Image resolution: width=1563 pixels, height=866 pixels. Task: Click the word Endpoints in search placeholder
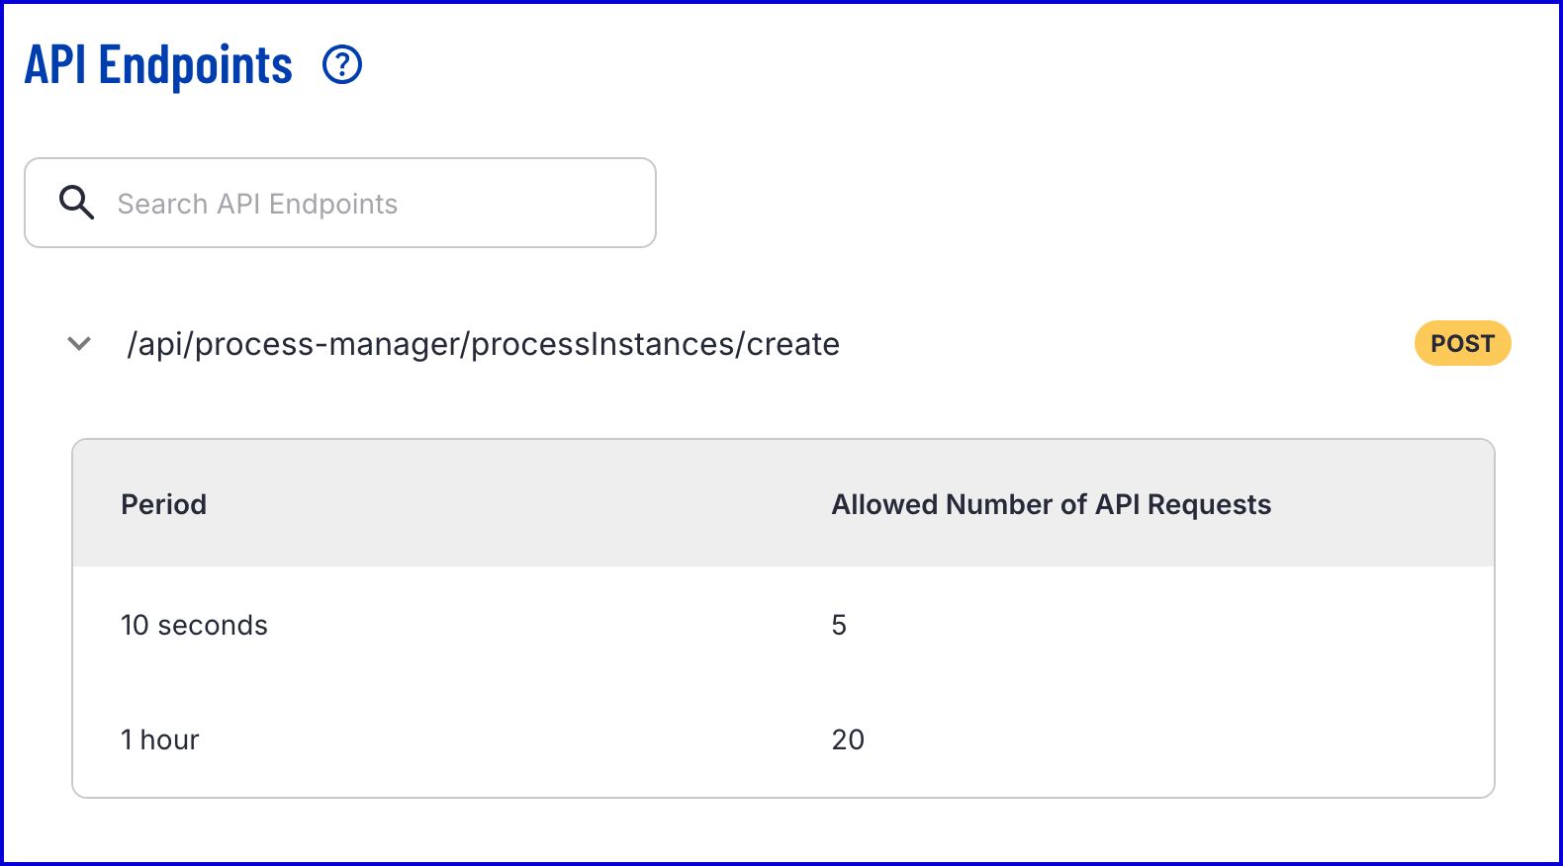333,204
